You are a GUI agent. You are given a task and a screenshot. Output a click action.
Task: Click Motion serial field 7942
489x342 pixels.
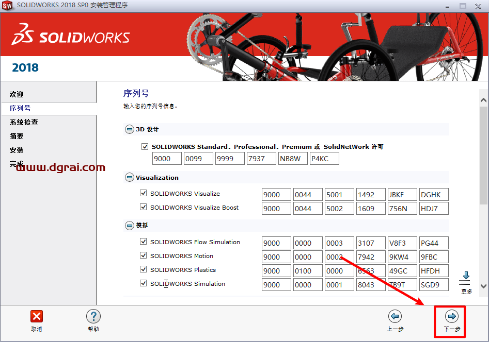pos(371,257)
